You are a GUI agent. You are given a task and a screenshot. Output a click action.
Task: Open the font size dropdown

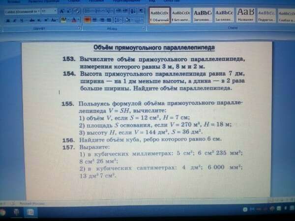55,11
